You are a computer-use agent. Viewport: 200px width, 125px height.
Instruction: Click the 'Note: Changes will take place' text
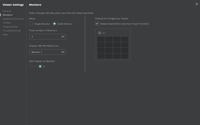point(61,13)
